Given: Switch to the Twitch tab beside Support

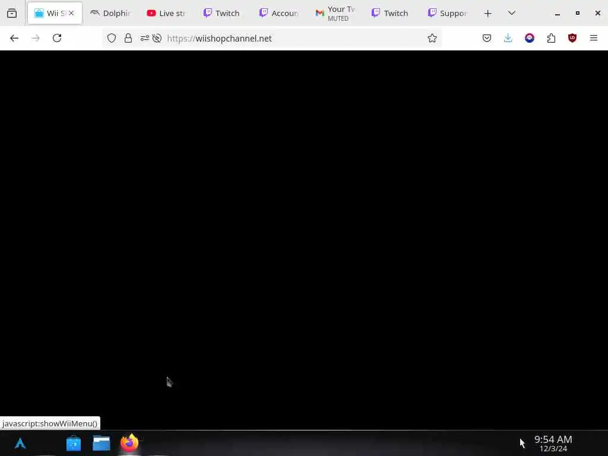Looking at the screenshot, I should pyautogui.click(x=391, y=13).
